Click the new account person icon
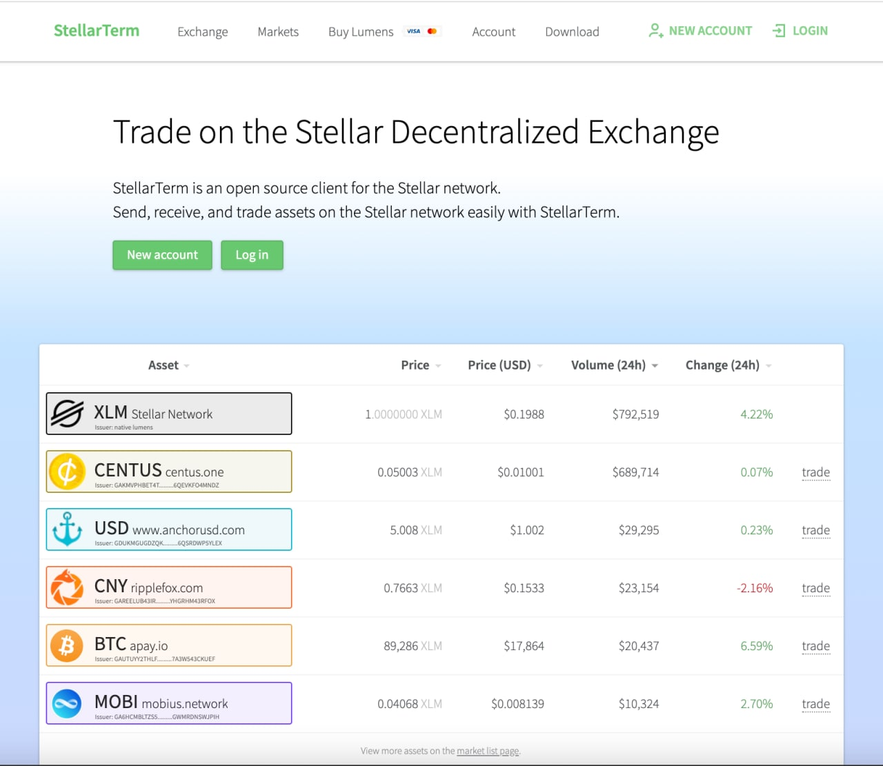The image size is (883, 766). tap(655, 31)
